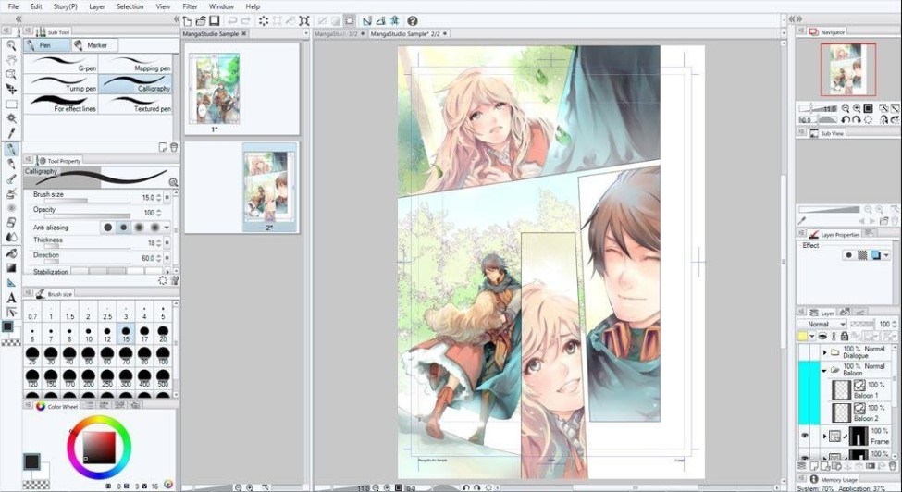The width and height of the screenshot is (902, 492).
Task: Switch to the Marker sub tool tab
Action: point(95,44)
